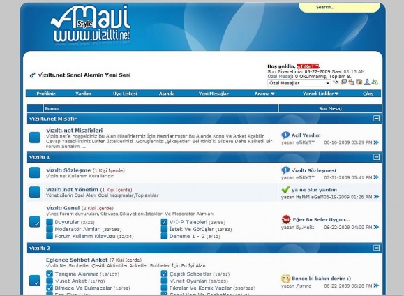
Task: Click the blue bubble icon beside Acil Yardım
Action: point(285,135)
